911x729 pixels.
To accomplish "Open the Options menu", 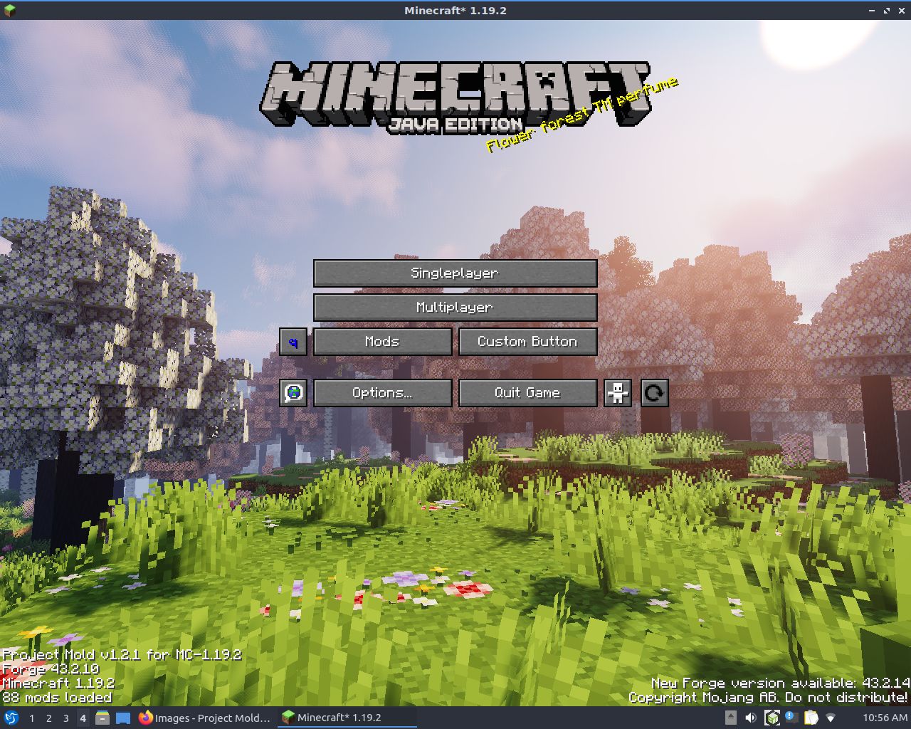I will click(x=382, y=392).
